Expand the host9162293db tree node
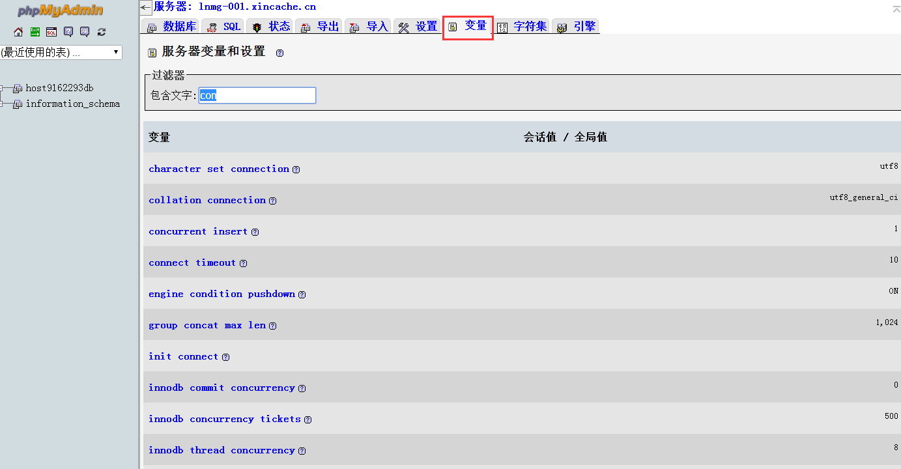This screenshot has height=469, width=901. point(2,89)
